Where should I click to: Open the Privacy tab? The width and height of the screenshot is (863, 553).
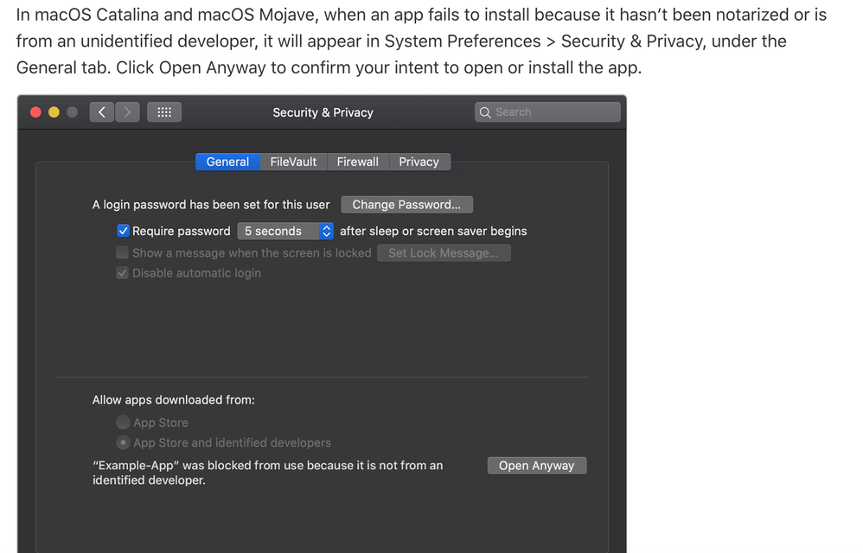tap(419, 162)
